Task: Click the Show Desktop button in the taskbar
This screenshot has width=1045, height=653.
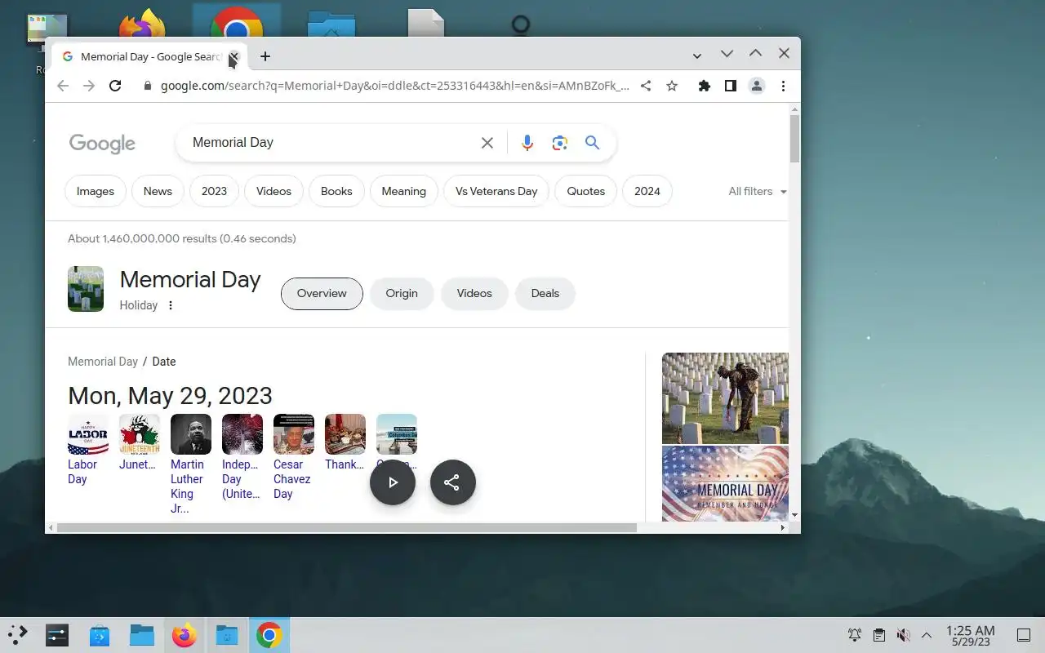Action: point(1023,635)
